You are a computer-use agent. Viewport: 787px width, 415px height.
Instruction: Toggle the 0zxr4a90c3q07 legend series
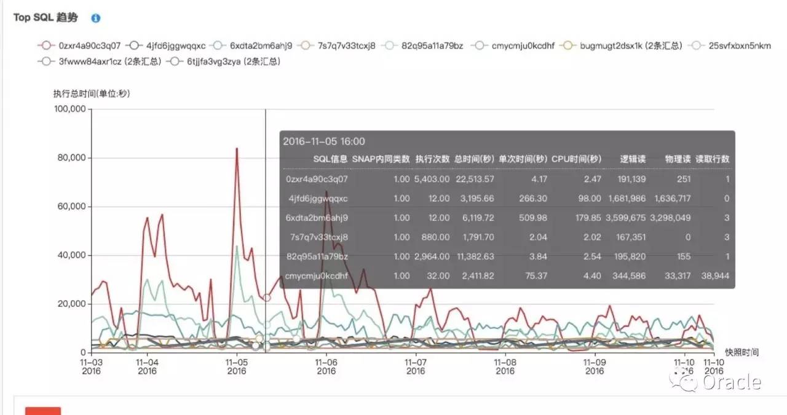pyautogui.click(x=80, y=45)
